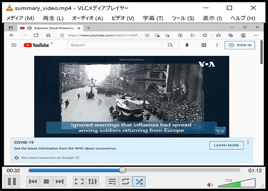Screen dimensions: 268x191
Task: Open browser tab actions menu icon
Action: coord(11,28)
